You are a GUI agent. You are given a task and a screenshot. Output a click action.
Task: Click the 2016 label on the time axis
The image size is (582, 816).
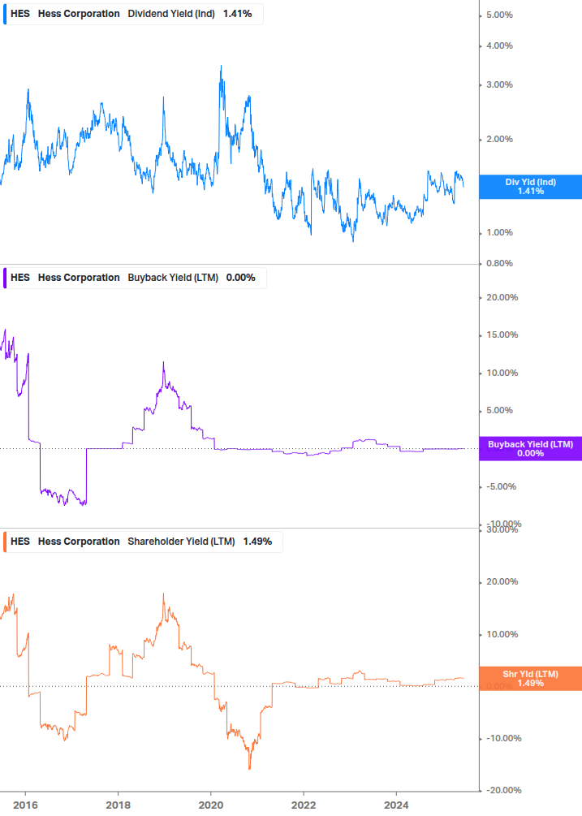point(25,805)
